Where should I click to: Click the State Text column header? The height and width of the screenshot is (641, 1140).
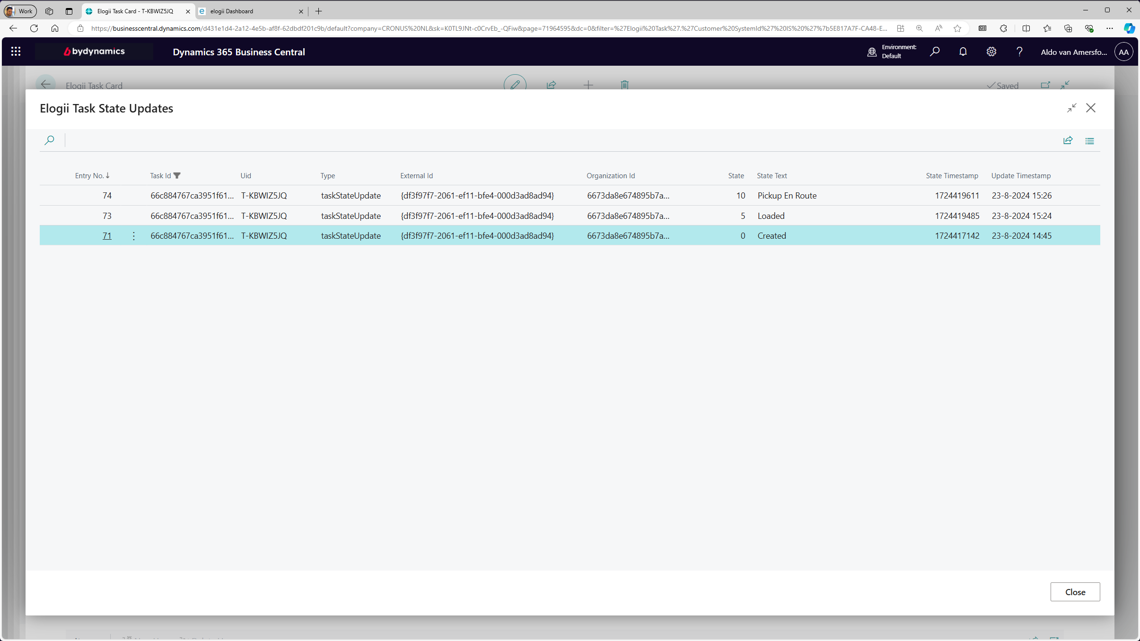point(772,175)
